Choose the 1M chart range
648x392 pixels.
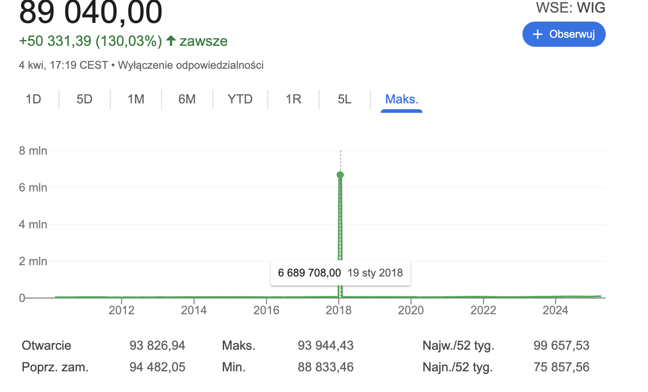(x=136, y=99)
